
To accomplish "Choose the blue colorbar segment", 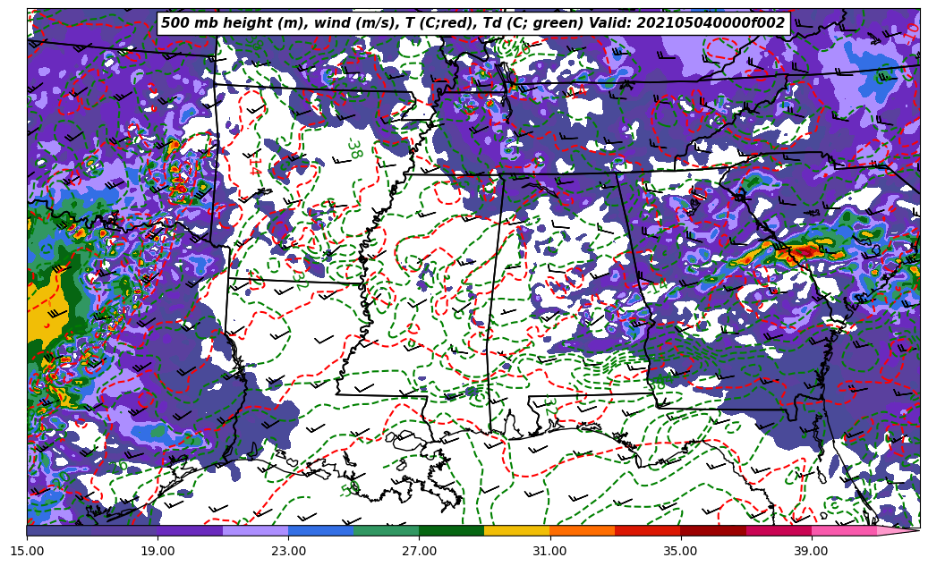I will pos(320,530).
